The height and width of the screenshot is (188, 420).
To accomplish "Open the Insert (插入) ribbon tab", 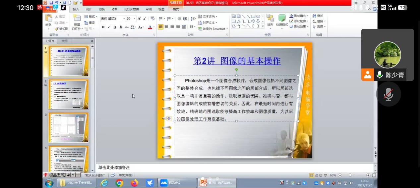I will [76, 9].
